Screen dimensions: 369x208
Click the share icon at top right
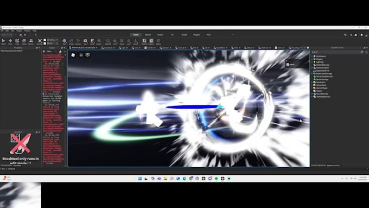[x=345, y=35]
